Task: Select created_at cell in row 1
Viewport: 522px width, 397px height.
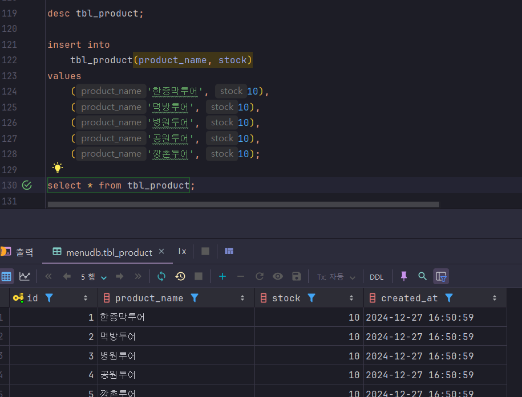Action: coord(435,317)
